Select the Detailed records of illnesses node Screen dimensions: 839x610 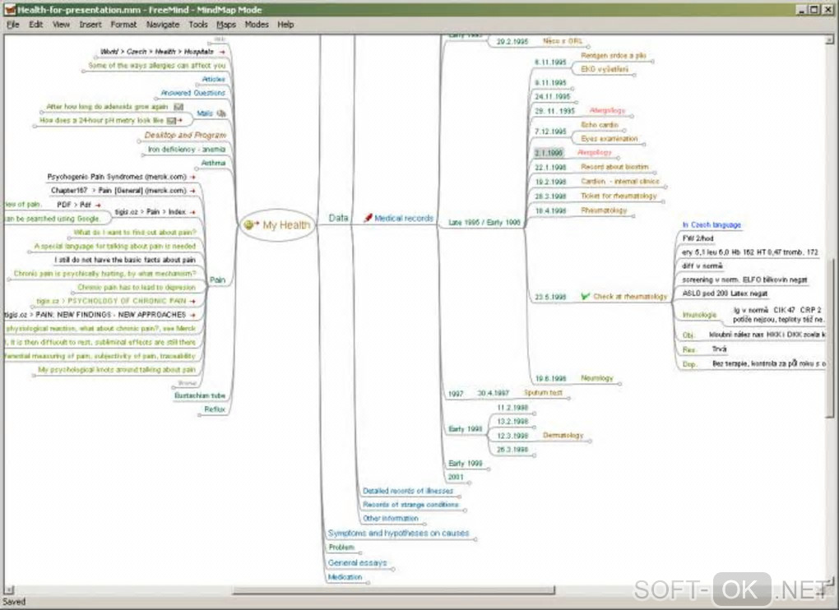[x=408, y=491]
